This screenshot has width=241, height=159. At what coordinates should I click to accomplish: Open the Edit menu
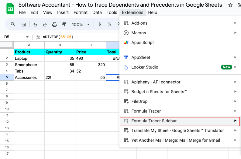tap(34, 12)
